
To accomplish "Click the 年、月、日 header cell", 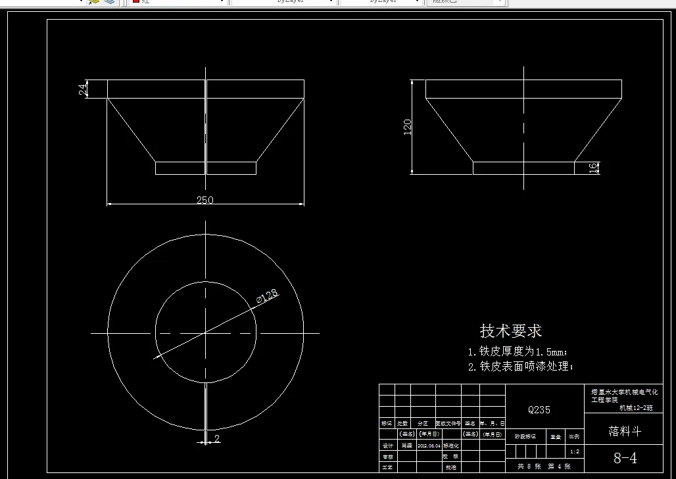I will [493, 423].
